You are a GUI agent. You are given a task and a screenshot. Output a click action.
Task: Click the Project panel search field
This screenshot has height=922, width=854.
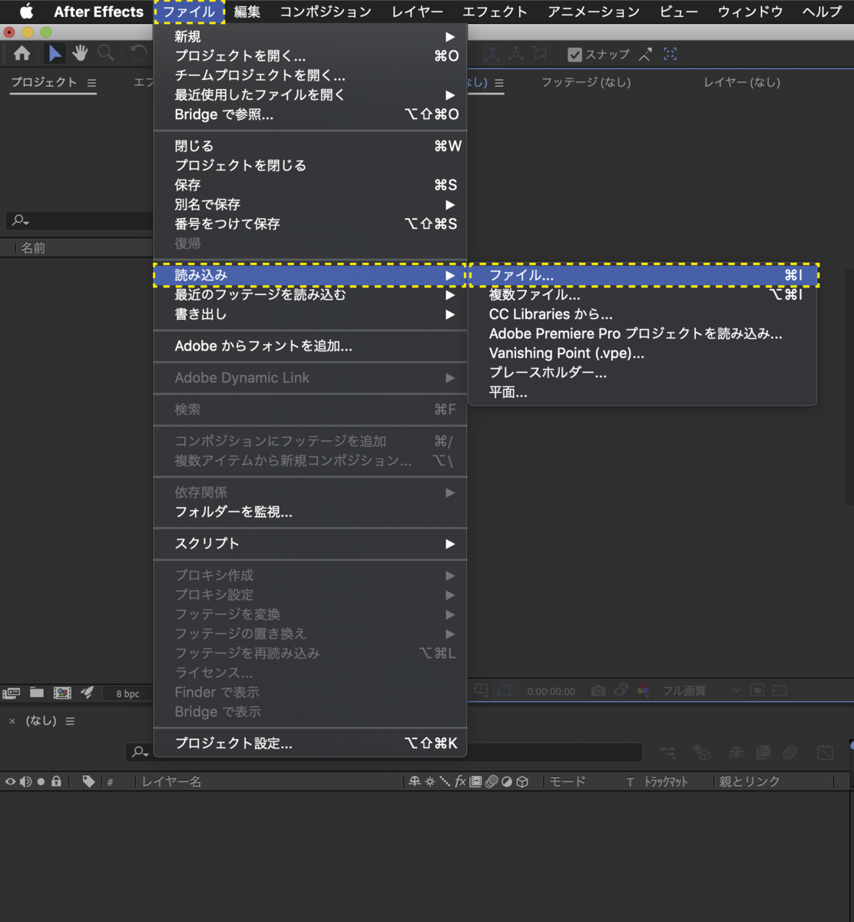80,221
